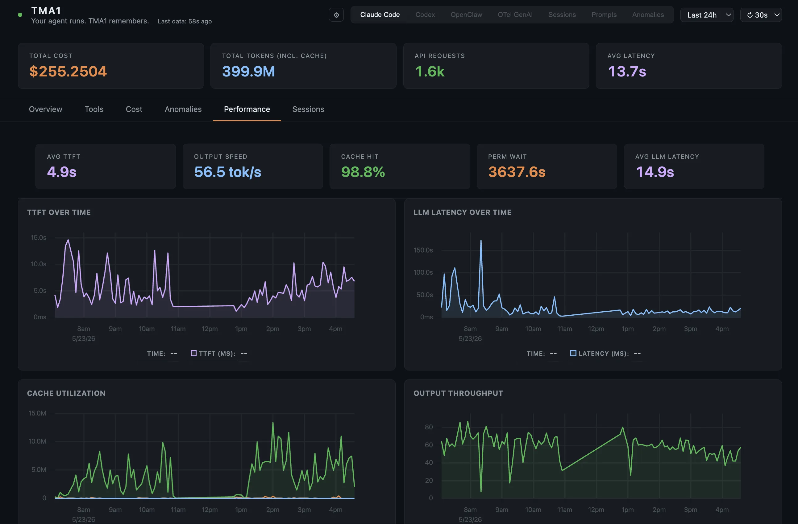
Task: Click the Cache Hit 98.8% value
Action: [363, 172]
